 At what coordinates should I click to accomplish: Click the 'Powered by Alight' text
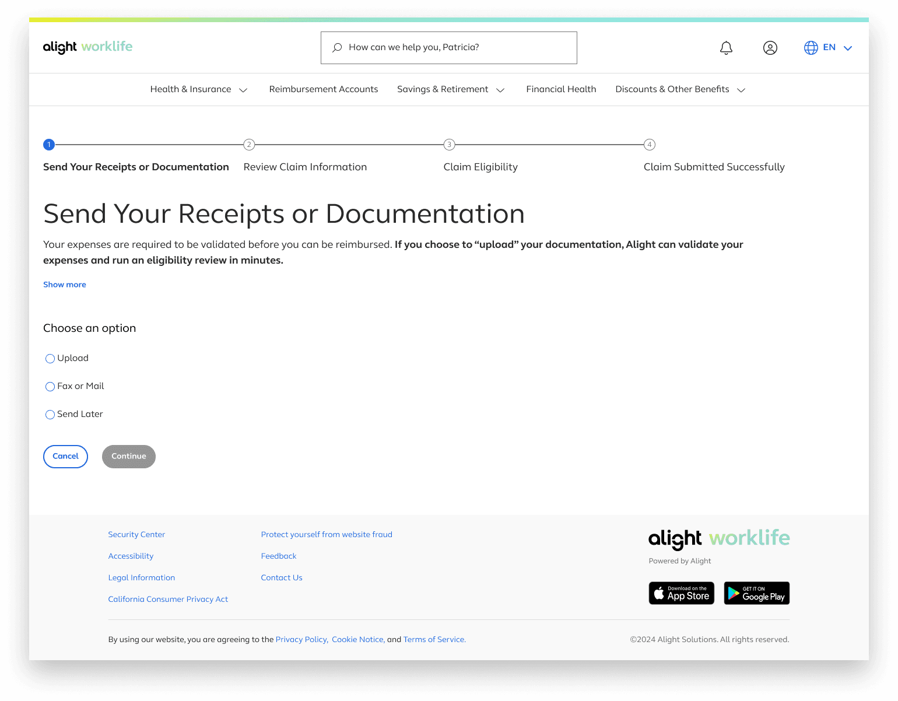(x=680, y=561)
